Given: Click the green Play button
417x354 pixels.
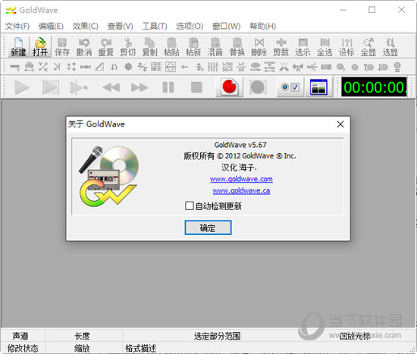Looking at the screenshot, I should click(22, 87).
